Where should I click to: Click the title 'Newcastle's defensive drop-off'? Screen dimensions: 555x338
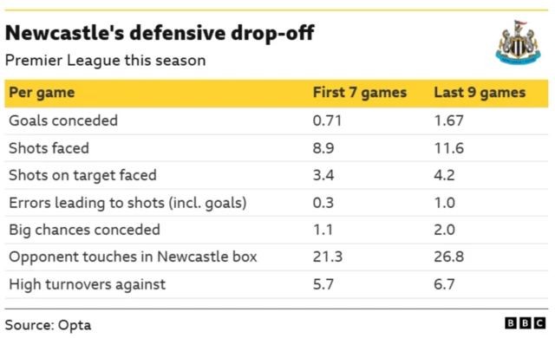(160, 33)
